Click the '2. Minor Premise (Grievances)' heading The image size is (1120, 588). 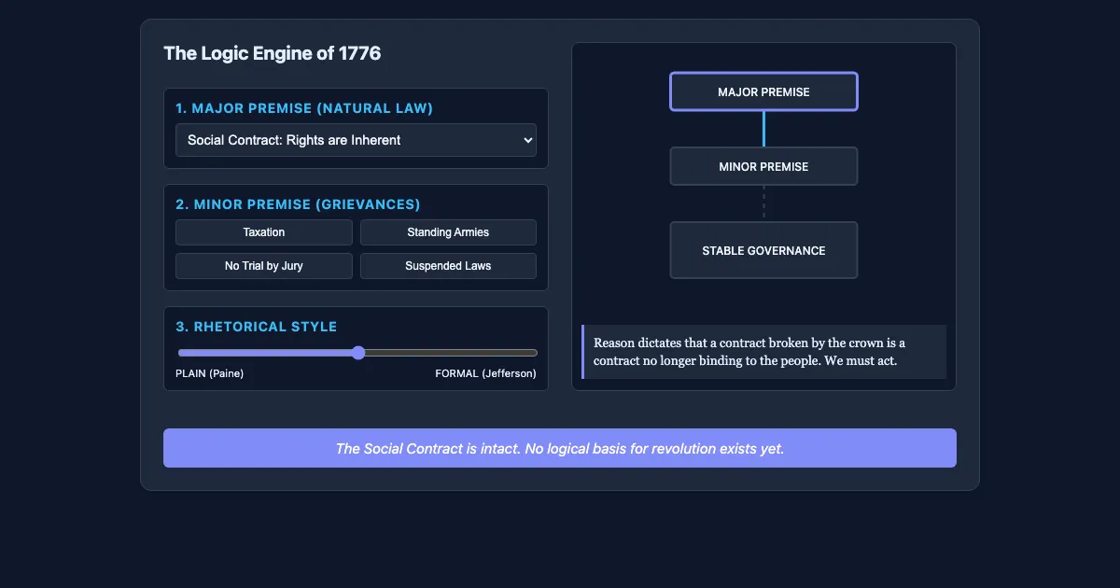(x=298, y=204)
